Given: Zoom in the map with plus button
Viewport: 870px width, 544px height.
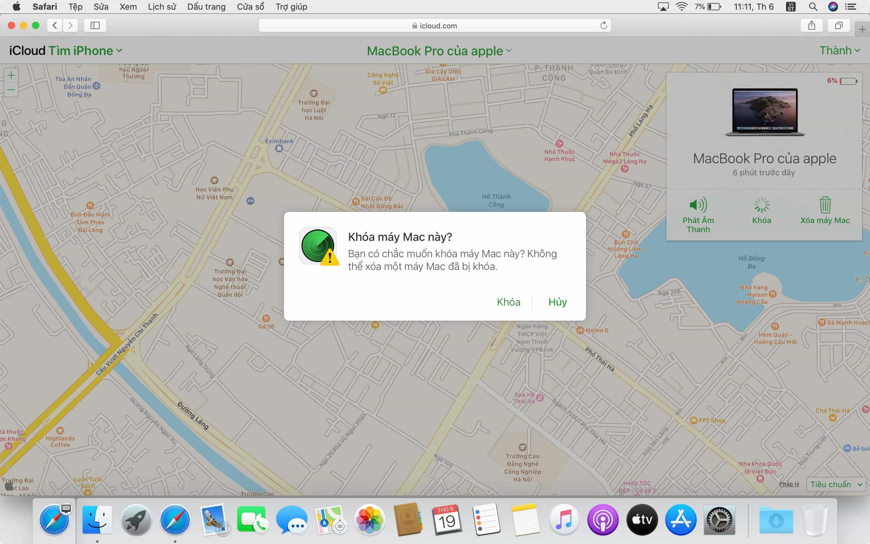Looking at the screenshot, I should click(11, 75).
